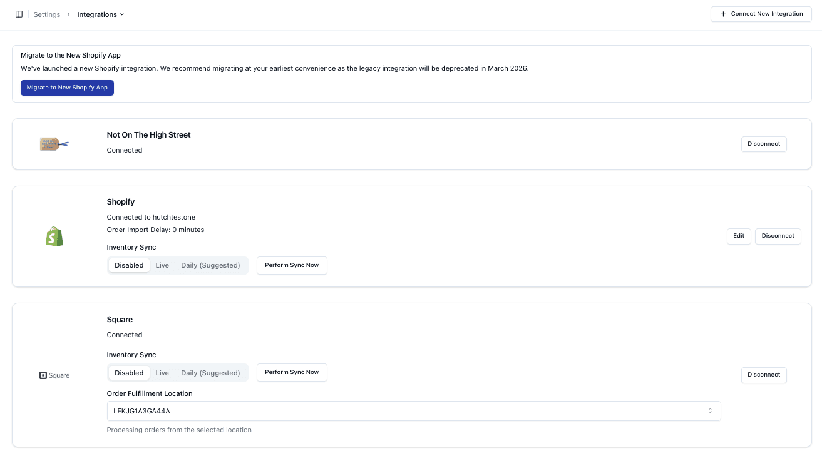Set Shopify inventory sync to Daily (Suggested)
Screen dimensions: 822x466
click(210, 265)
